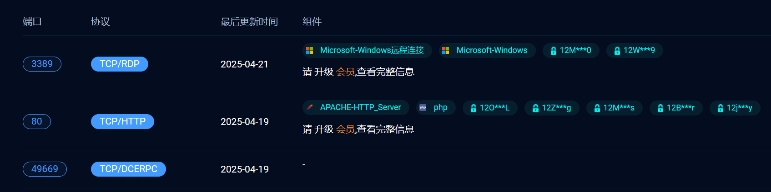This screenshot has height=192, width=771.
Task: Click the lock icon on 12M***0
Action: click(x=554, y=51)
